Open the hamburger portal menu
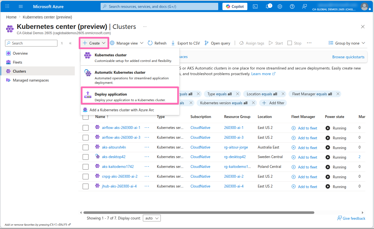Screen dimensions: 374x229 tap(21, 6)
